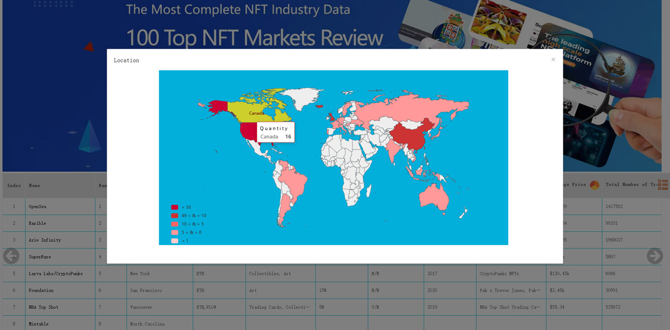Click the Foundation name cell
This screenshot has width=670, height=330.
pos(60,290)
